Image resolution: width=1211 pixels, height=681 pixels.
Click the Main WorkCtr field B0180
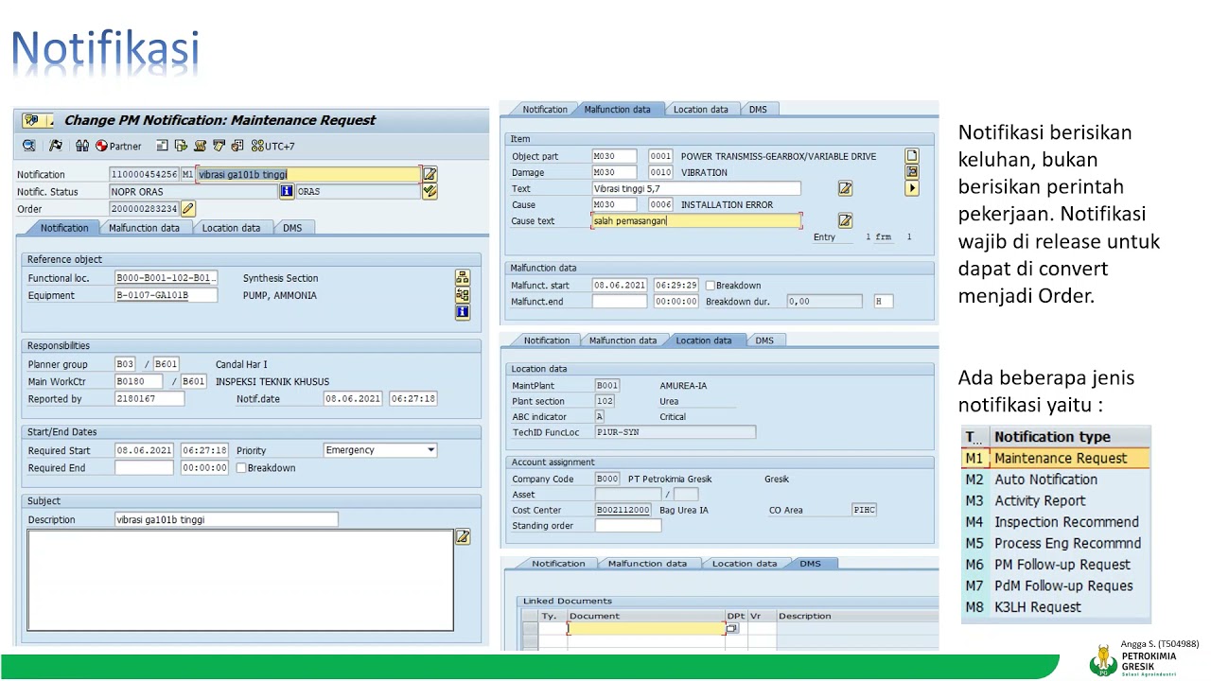(138, 381)
